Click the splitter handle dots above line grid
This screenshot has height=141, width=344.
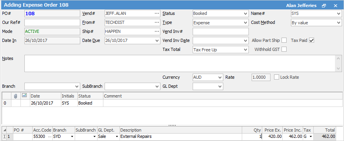point(172,125)
